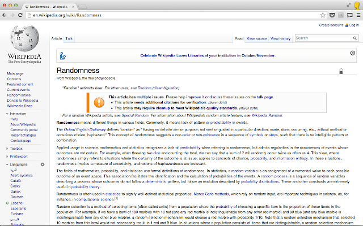Open the Pocket extension icon
The width and height of the screenshot is (363, 226).
tap(332, 15)
